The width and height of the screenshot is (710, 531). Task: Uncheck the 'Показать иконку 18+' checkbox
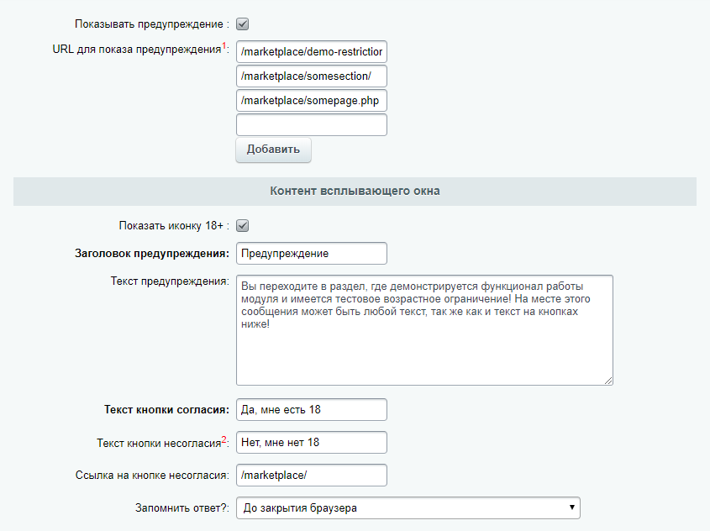tap(242, 226)
